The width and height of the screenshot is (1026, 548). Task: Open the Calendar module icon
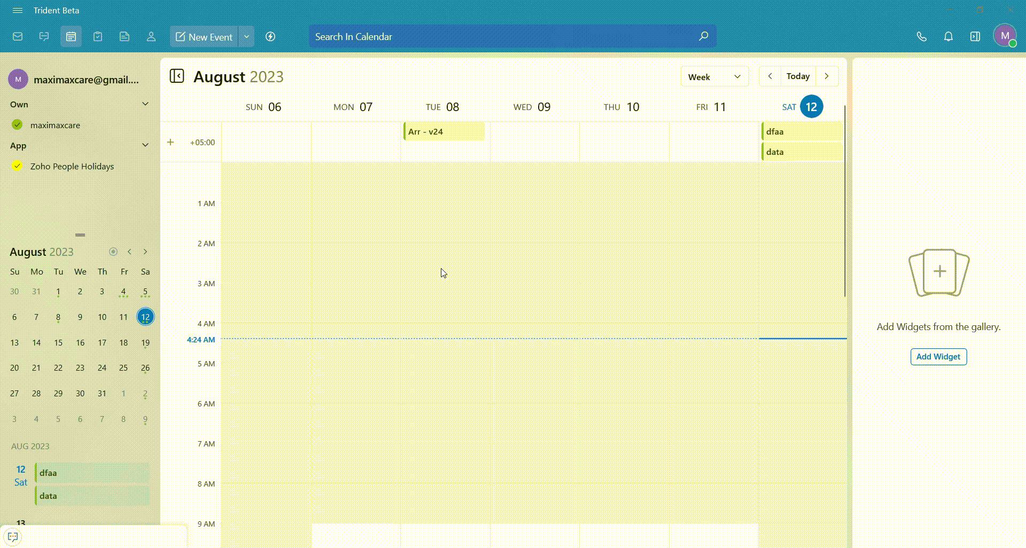pyautogui.click(x=71, y=36)
